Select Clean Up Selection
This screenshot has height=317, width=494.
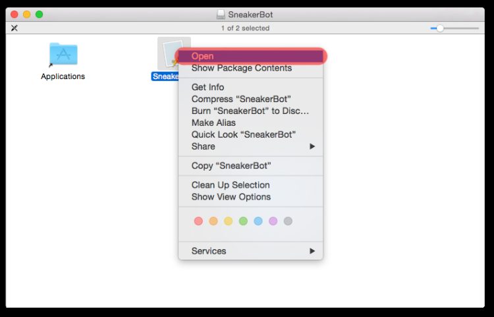pyautogui.click(x=231, y=185)
